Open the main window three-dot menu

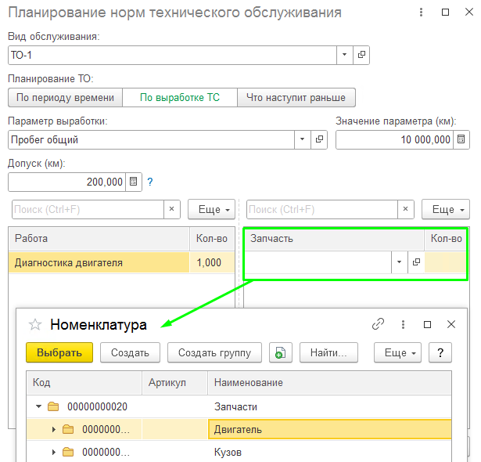(422, 13)
